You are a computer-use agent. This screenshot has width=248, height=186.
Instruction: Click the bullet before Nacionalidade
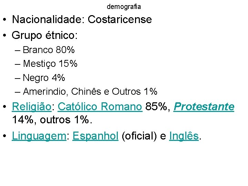click(x=5, y=20)
